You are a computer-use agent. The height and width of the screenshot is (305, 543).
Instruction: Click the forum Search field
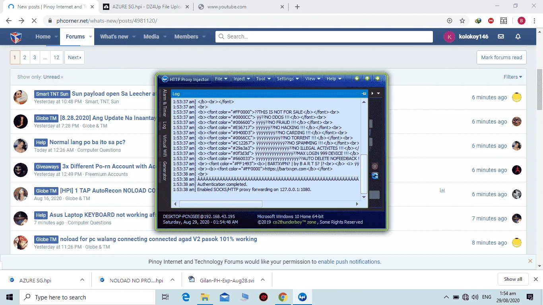click(324, 37)
